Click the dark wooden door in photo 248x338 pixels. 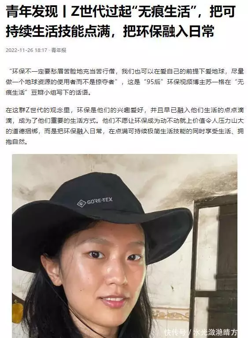(x=217, y=265)
